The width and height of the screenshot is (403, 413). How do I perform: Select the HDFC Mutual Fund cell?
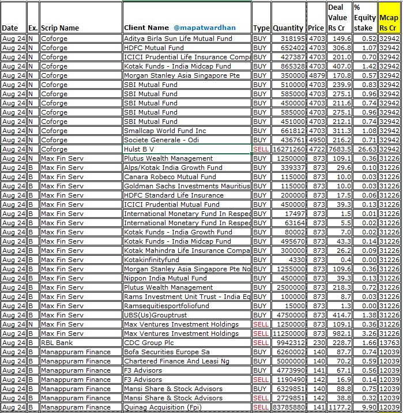tap(187, 48)
